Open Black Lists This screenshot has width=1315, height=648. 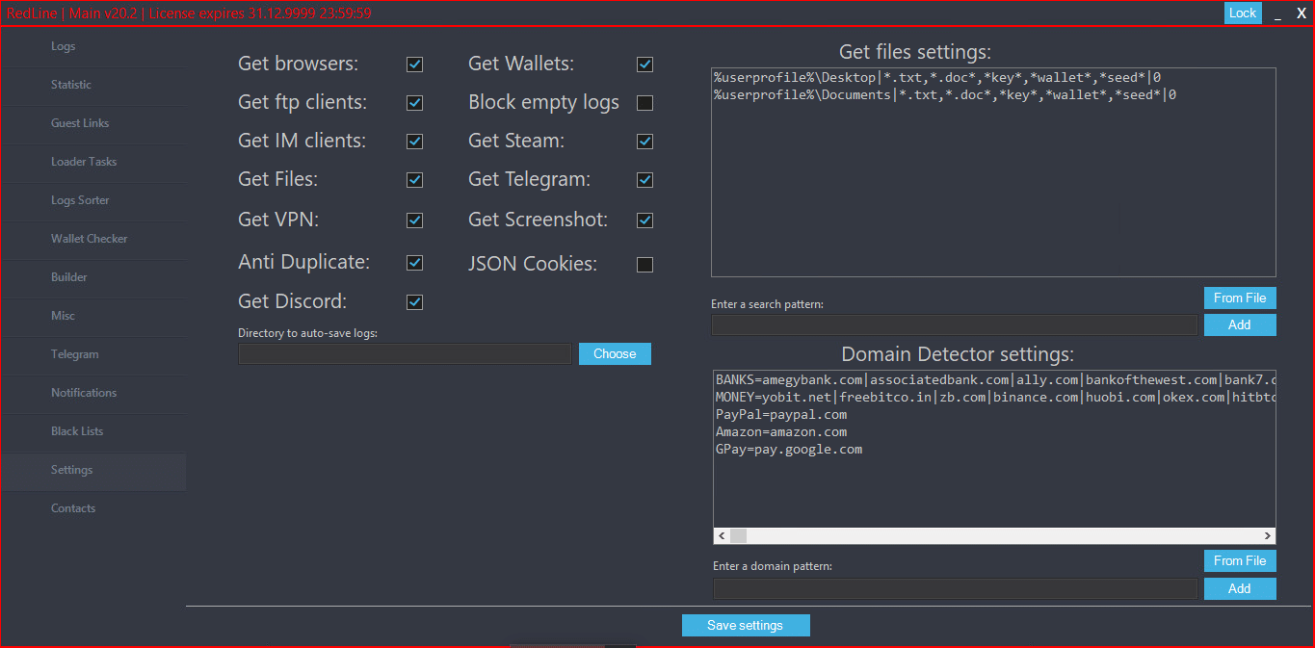tap(93, 431)
